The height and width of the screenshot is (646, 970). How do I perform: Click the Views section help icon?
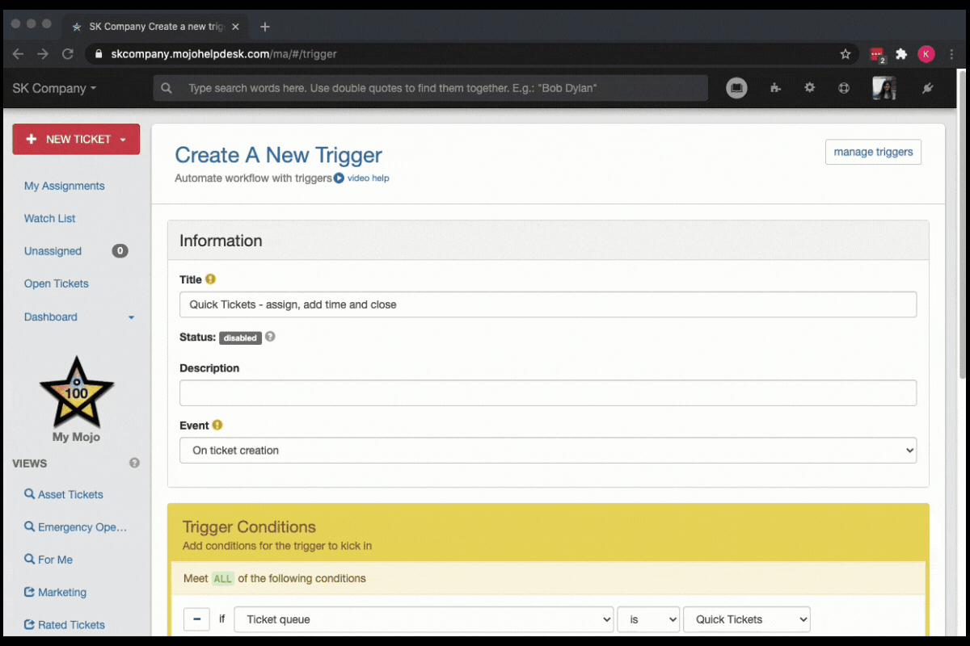[x=134, y=464]
